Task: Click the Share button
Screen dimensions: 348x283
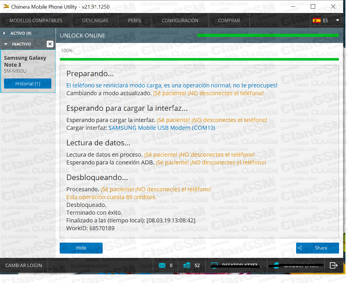Action: [317, 248]
